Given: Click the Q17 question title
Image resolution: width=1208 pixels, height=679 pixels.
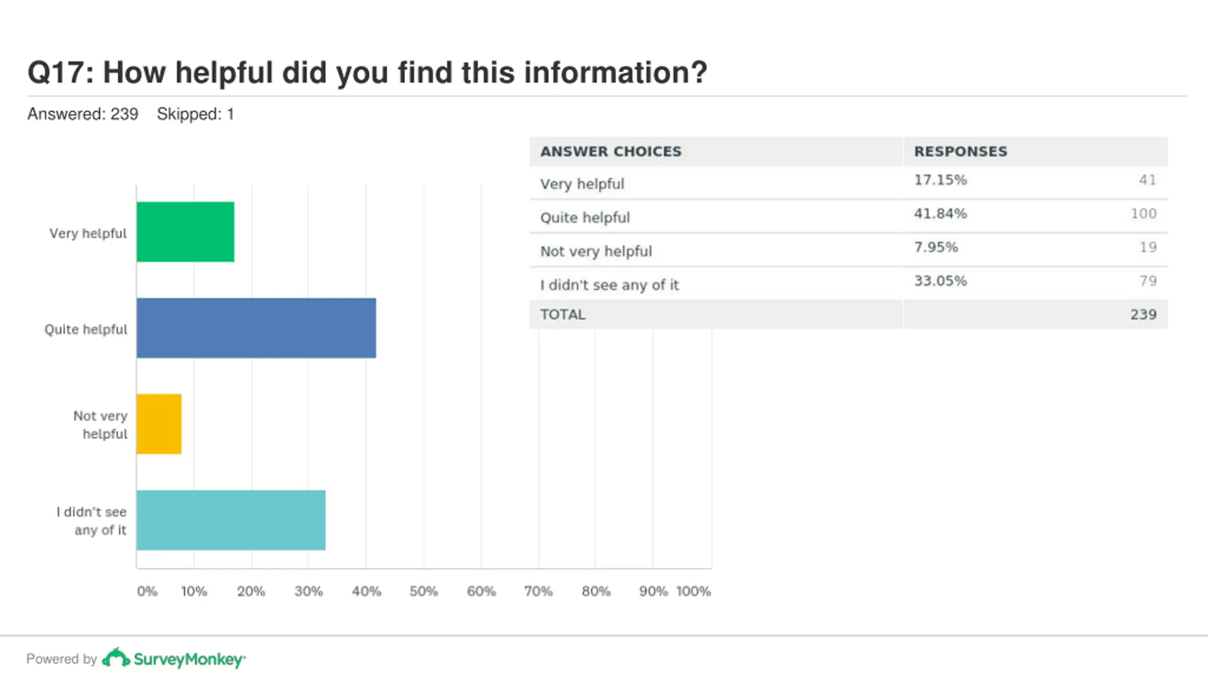Looking at the screenshot, I should (x=367, y=72).
